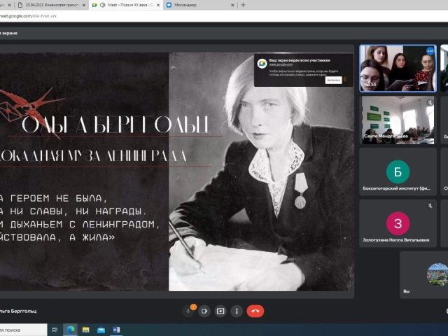Open File Explorer from taskbar
Screen dimensions: 448x336
[85, 330]
